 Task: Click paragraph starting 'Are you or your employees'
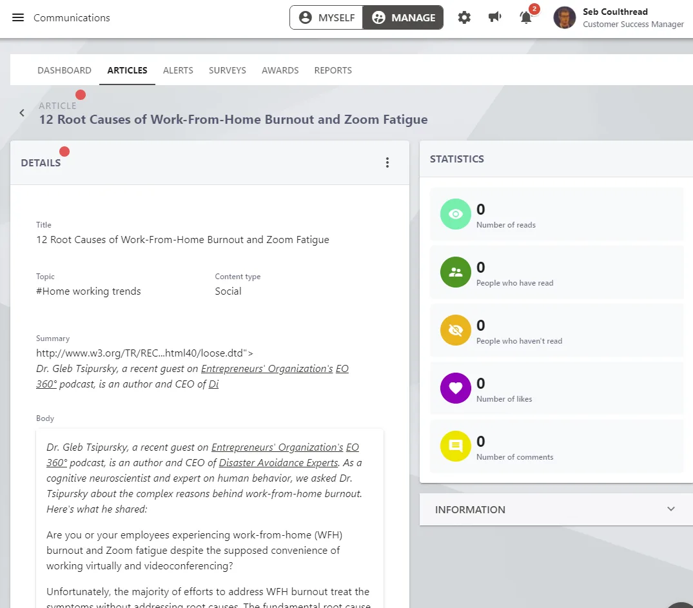pyautogui.click(x=195, y=551)
